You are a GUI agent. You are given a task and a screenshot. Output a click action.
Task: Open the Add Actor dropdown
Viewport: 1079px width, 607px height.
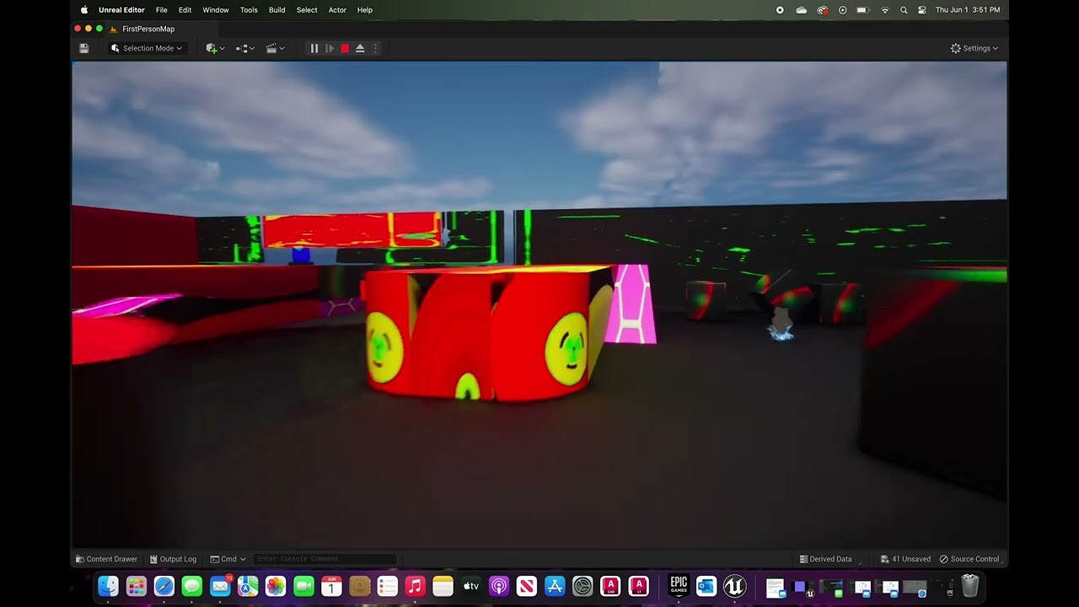point(214,48)
